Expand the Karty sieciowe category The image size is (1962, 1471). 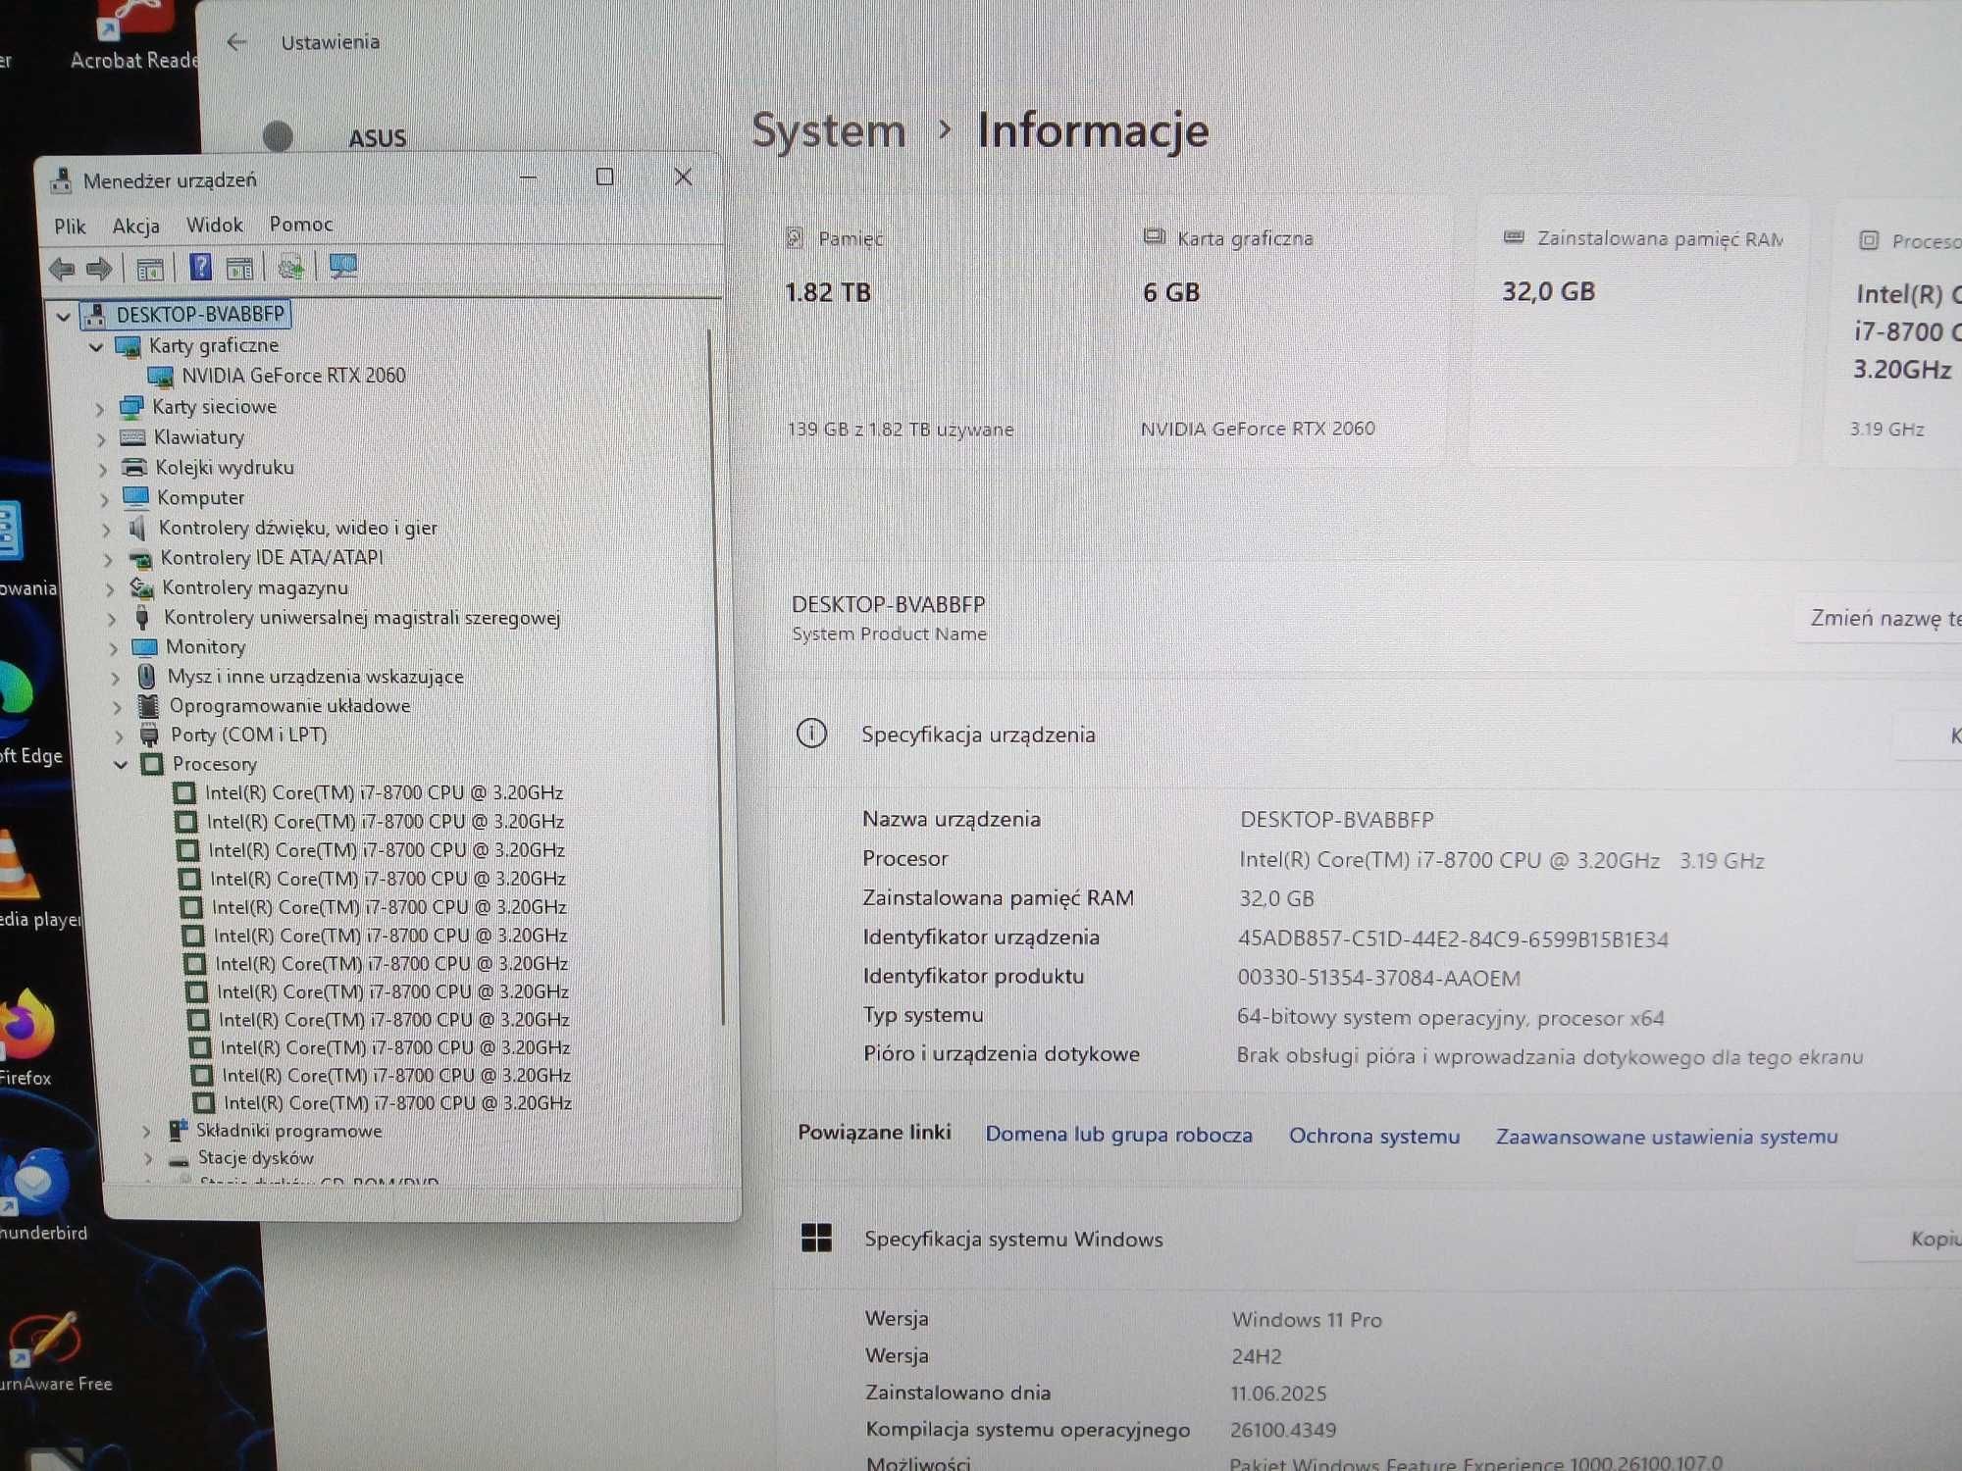point(99,409)
